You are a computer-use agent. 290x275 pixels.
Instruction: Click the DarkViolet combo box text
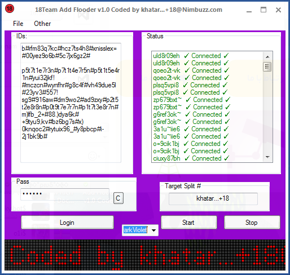[x=135, y=230]
